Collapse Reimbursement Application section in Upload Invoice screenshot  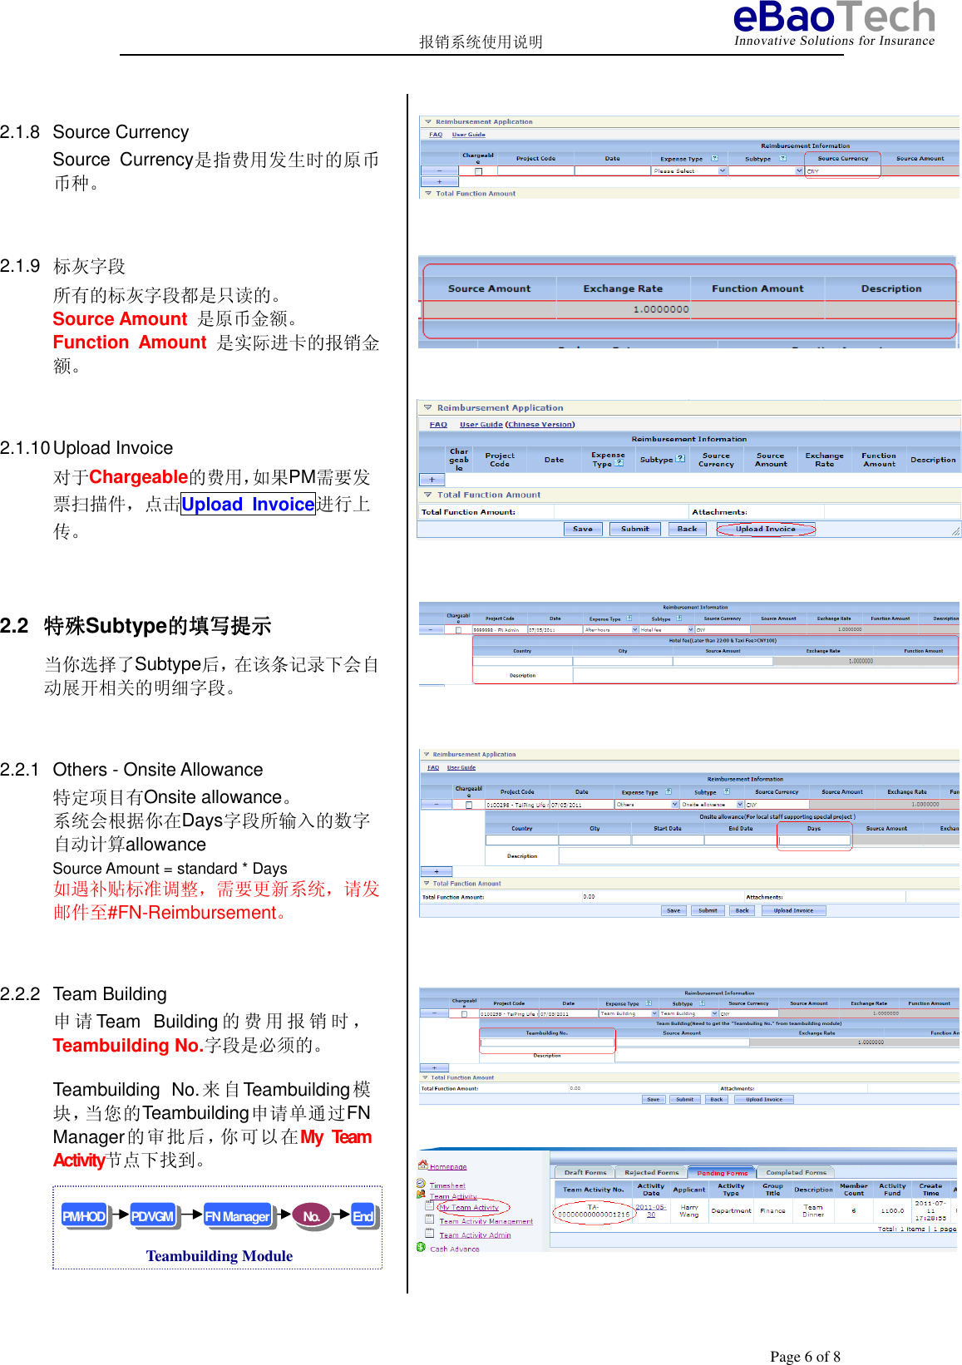click(428, 407)
